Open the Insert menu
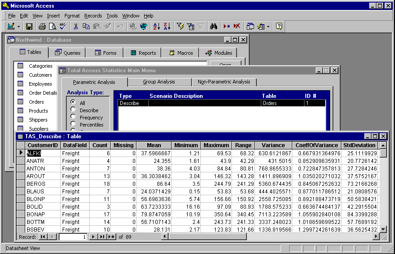Viewport: 395px width, 254px height. (54, 16)
